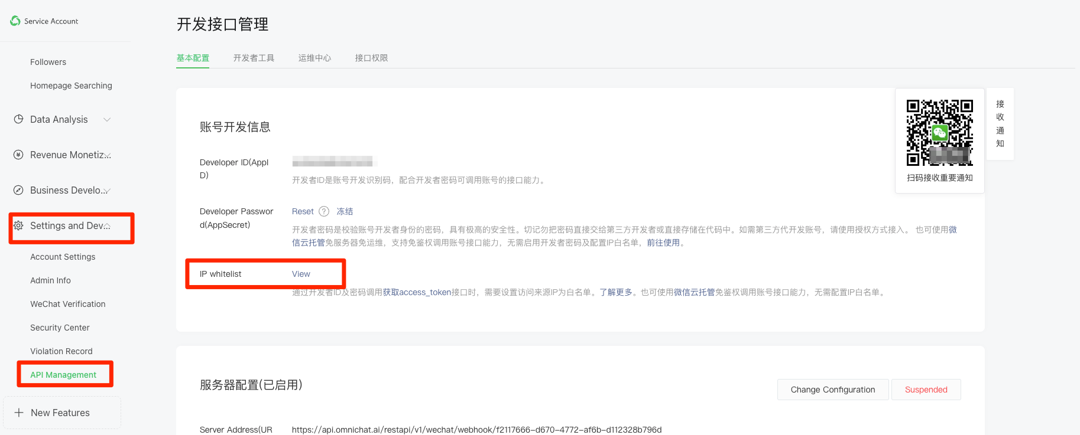Open API Management in the sidebar
Image resolution: width=1080 pixels, height=435 pixels.
click(x=63, y=375)
